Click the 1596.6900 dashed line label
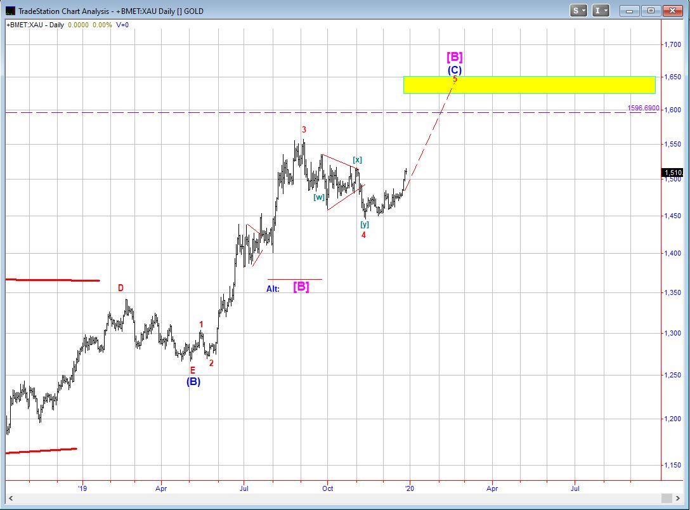Viewport: 690px width, 510px height. pyautogui.click(x=643, y=108)
